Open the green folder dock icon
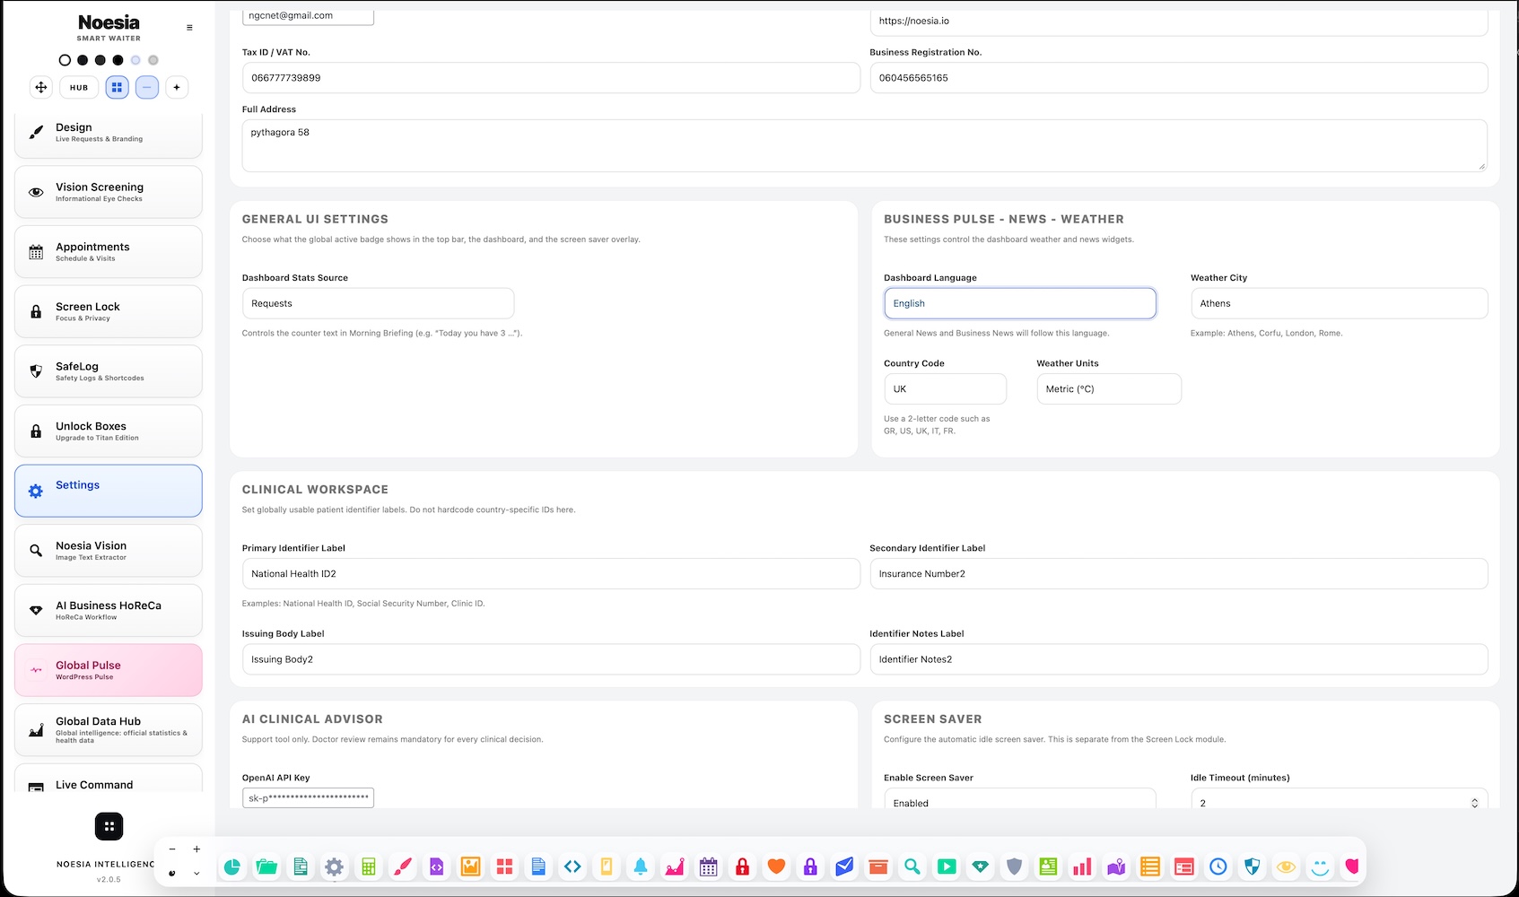Image resolution: width=1519 pixels, height=897 pixels. (x=266, y=867)
